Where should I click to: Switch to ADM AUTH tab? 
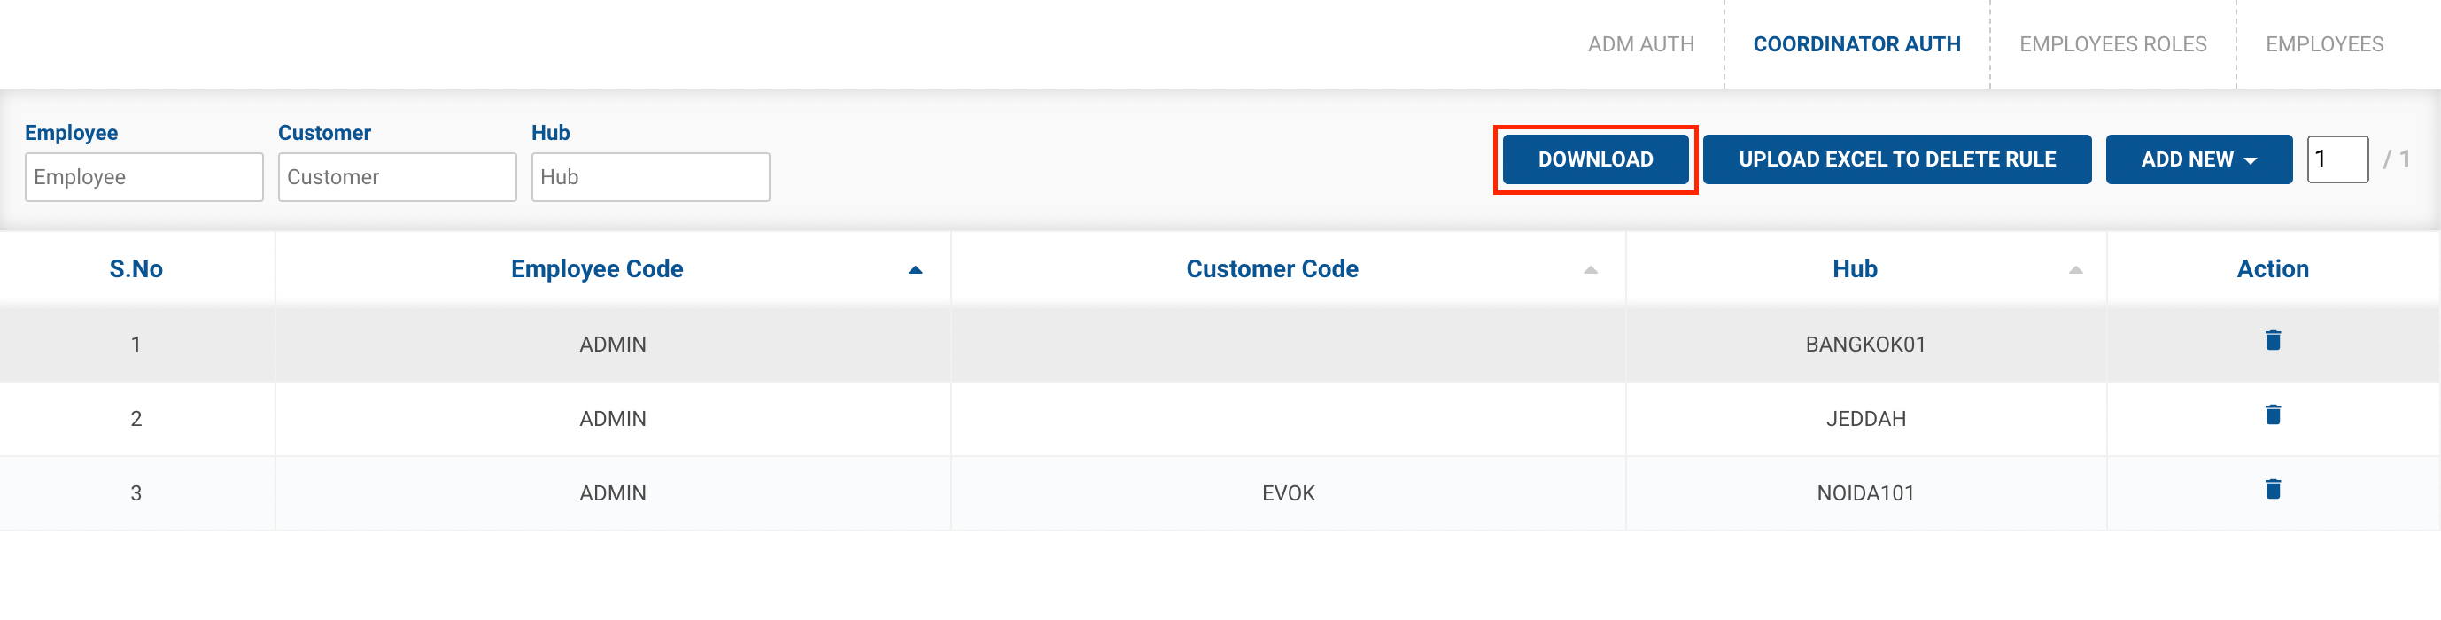coord(1640,44)
